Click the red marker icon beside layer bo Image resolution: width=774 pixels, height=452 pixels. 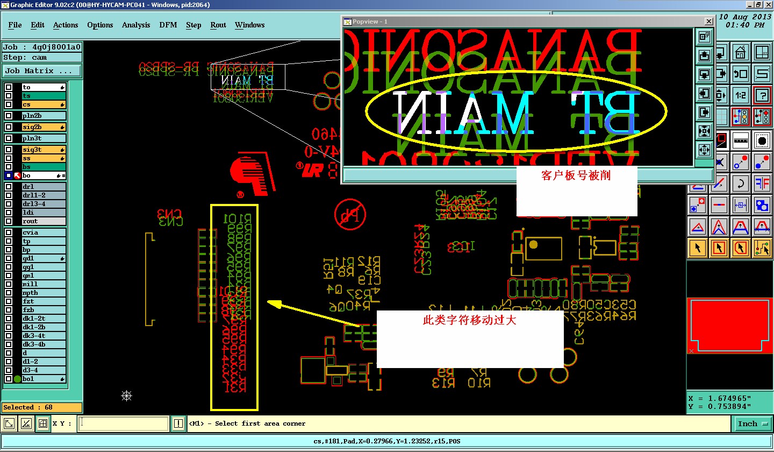(x=17, y=175)
